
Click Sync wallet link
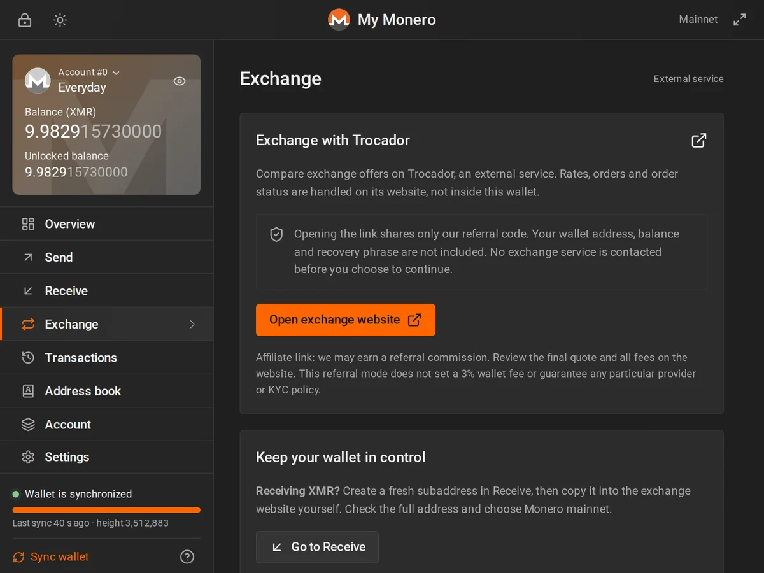pyautogui.click(x=51, y=556)
